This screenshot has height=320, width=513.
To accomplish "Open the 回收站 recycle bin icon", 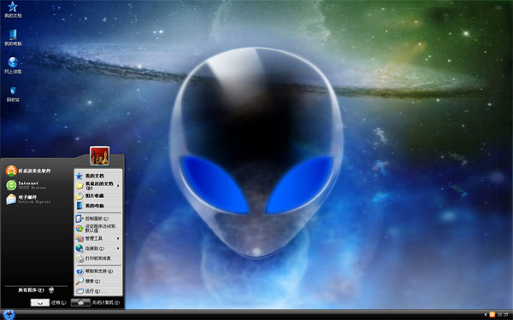I will pos(13,94).
